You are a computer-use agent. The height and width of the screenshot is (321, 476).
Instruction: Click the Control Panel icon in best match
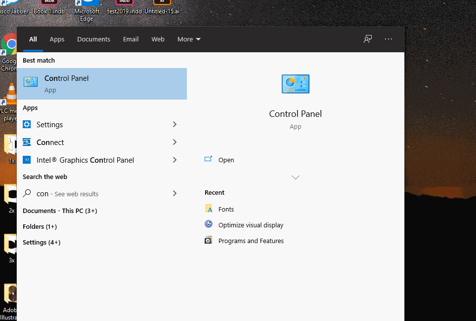pyautogui.click(x=31, y=82)
